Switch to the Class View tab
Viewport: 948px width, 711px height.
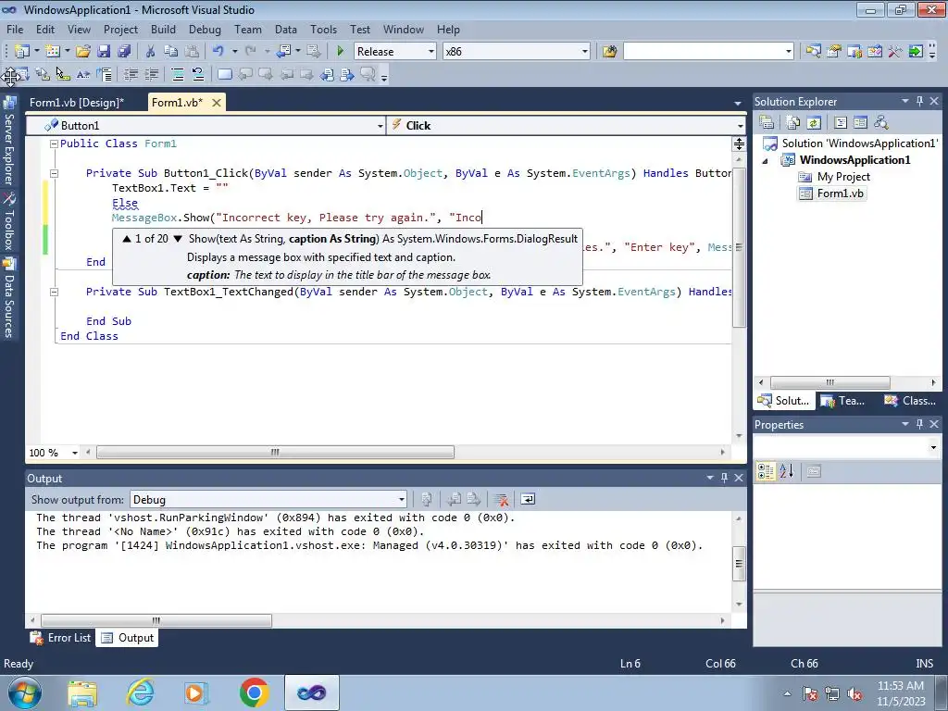click(911, 400)
